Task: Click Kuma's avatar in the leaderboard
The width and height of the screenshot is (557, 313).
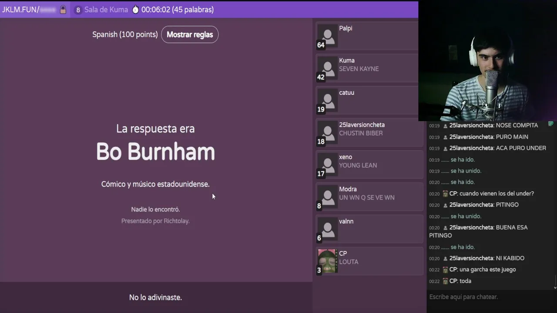Action: coord(327,68)
